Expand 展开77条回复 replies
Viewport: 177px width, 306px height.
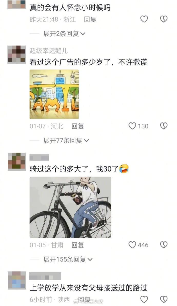(66, 141)
